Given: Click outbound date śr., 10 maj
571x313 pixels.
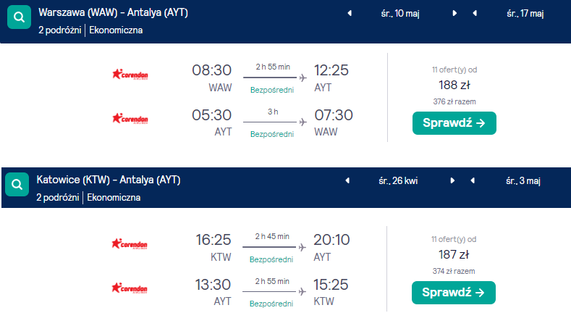Looking at the screenshot, I should 400,14.
